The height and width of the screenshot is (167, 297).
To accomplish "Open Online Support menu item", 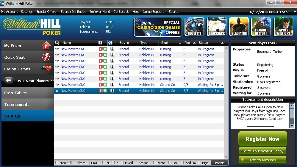I will 153,12.
